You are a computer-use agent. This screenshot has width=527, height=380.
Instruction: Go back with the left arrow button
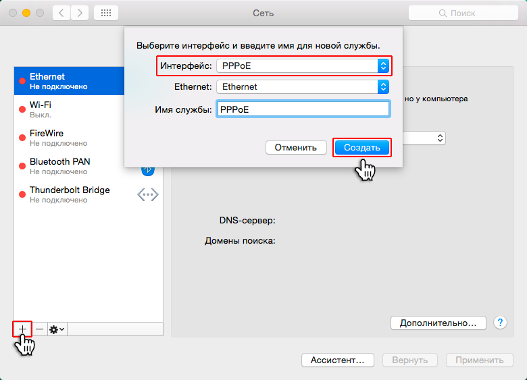click(x=61, y=13)
